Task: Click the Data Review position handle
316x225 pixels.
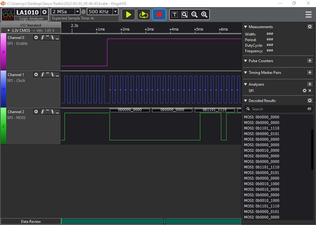Action: point(164,221)
